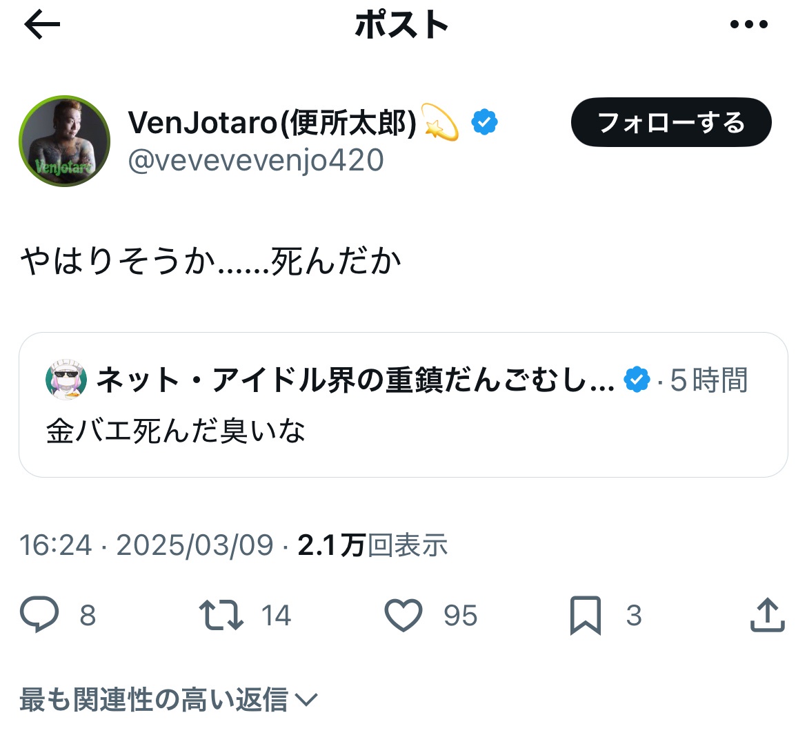Click VenJotaro's blue verified badge

click(x=484, y=124)
